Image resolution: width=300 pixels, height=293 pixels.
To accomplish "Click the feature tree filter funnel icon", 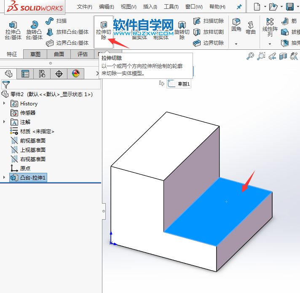I will tap(6, 84).
